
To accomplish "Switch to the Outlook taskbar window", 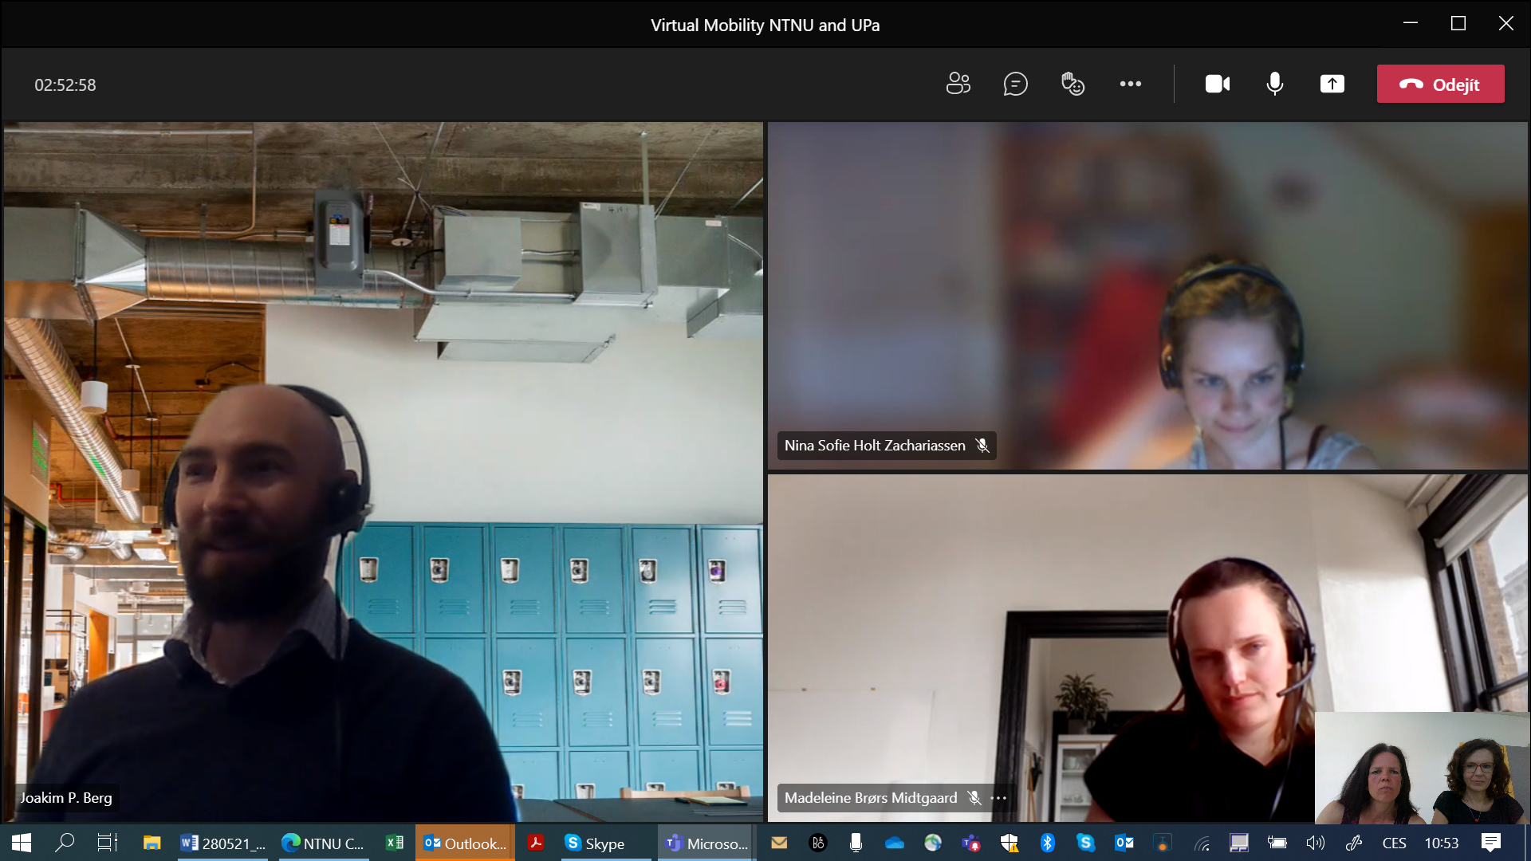I will (x=465, y=843).
